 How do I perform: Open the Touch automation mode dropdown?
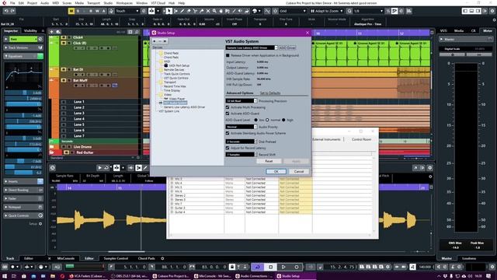[127, 11]
